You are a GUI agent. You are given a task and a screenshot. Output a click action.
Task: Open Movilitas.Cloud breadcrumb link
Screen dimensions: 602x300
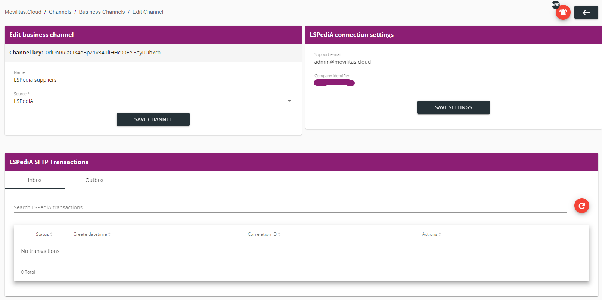23,12
